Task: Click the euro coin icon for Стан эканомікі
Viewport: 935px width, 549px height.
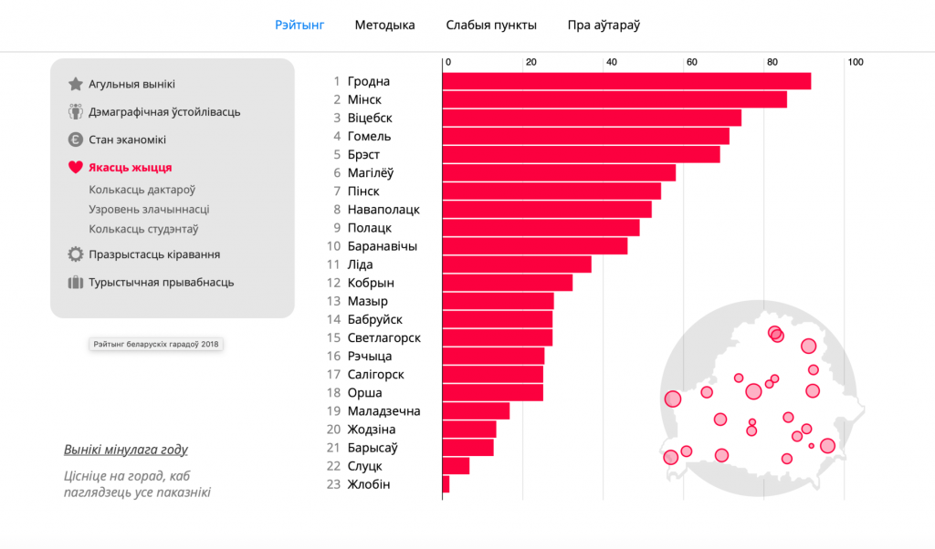Action: pyautogui.click(x=75, y=140)
